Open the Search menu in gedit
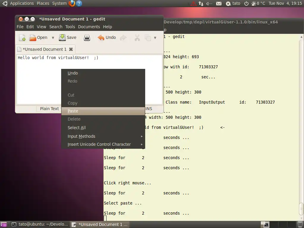The height and width of the screenshot is (228, 304). pyautogui.click(x=56, y=27)
